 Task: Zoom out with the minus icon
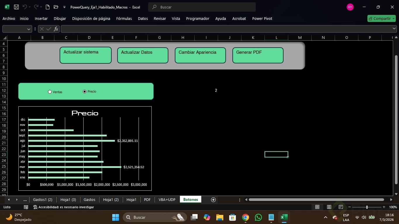point(349,207)
